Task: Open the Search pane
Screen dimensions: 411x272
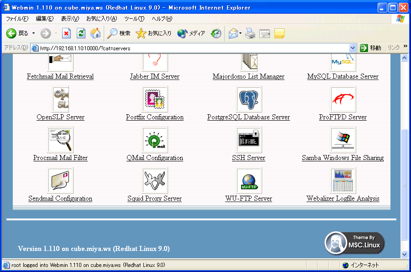Action: point(119,33)
